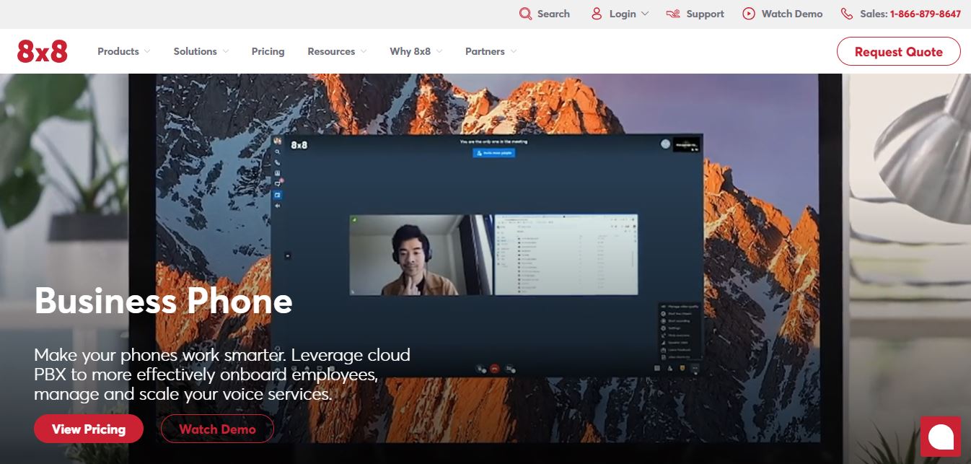Click the Search magnifier icon
The image size is (971, 464).
click(525, 14)
